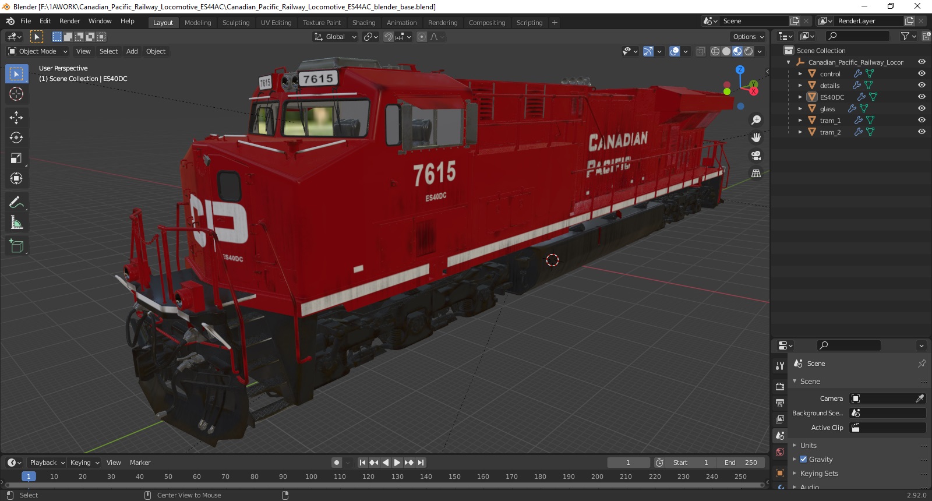Open the Keying dropdown in timeline
932x501 pixels.
84,463
